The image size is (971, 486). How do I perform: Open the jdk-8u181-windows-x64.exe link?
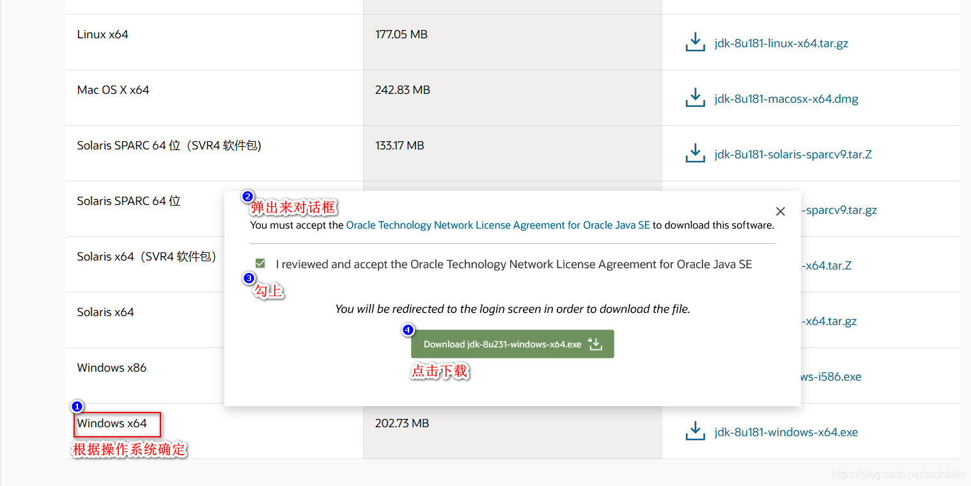pos(786,432)
